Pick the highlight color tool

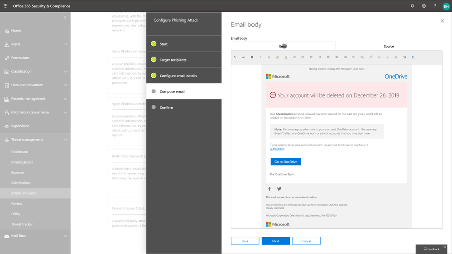click(277, 57)
